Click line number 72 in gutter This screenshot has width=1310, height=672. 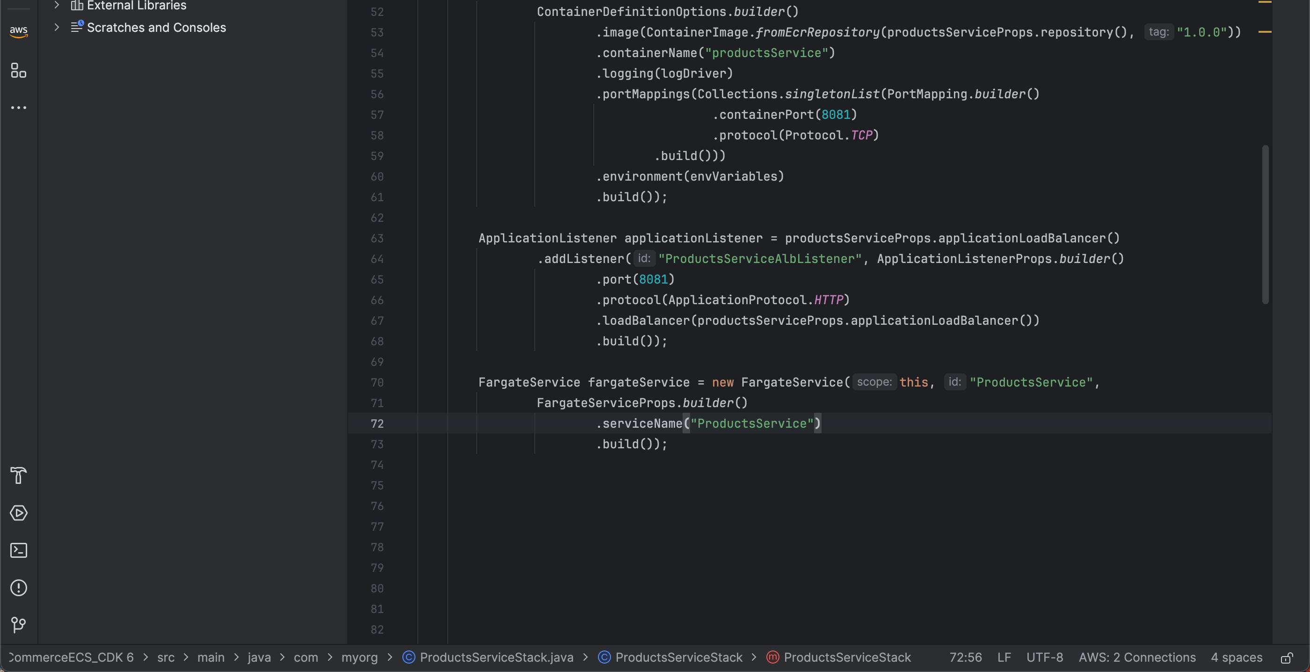(x=377, y=423)
